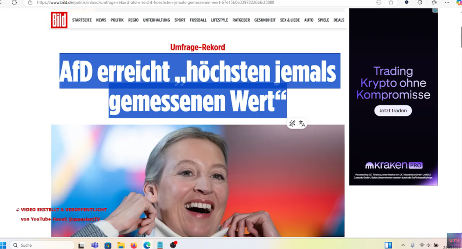The height and width of the screenshot is (249, 462).
Task: Click the headline "AfD erreicht höchsten jemals"
Action: click(198, 71)
